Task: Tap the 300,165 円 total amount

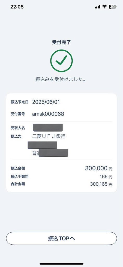Action: pos(101,184)
